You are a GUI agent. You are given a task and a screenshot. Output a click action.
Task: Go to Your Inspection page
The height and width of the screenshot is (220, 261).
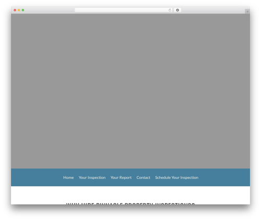92,177
